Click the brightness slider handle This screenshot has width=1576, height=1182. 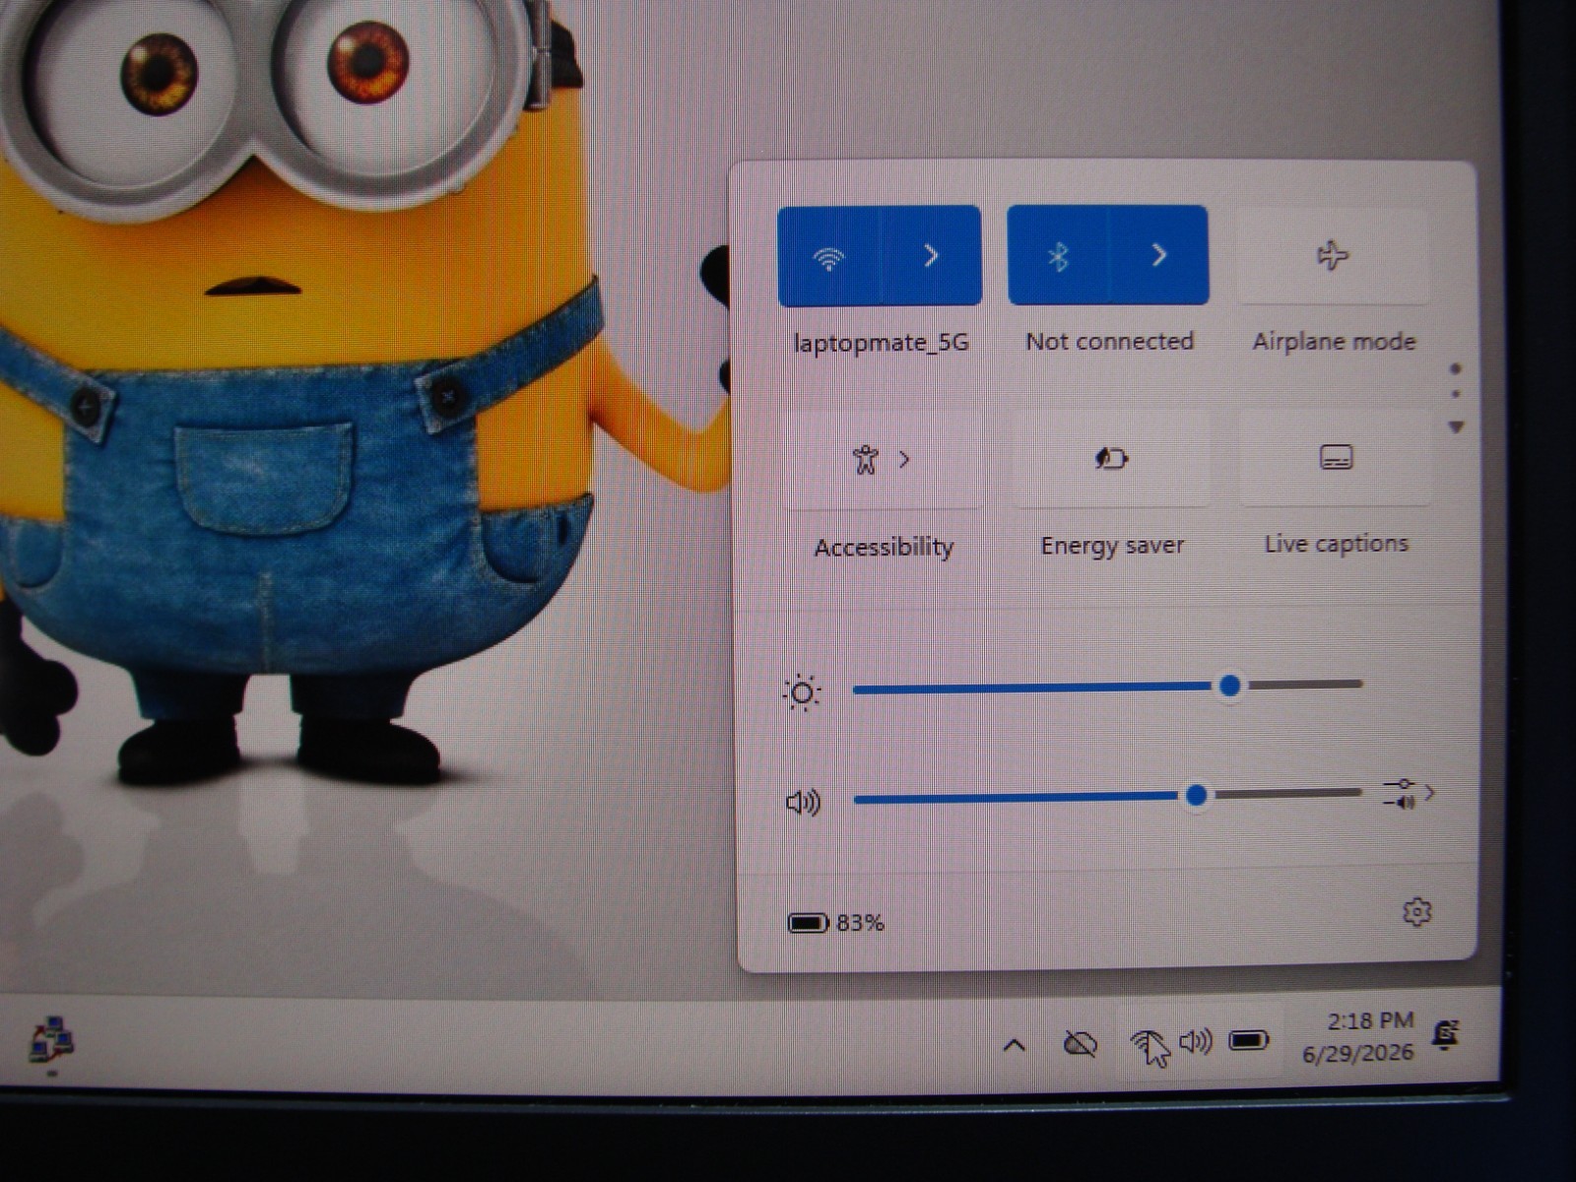click(1229, 686)
